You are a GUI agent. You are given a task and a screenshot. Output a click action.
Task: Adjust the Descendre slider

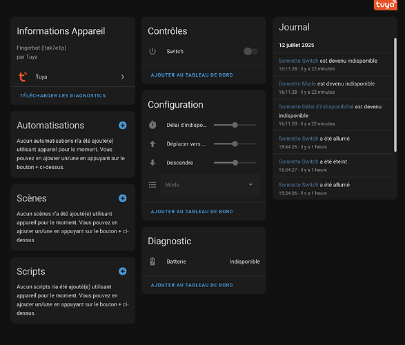[x=235, y=163]
